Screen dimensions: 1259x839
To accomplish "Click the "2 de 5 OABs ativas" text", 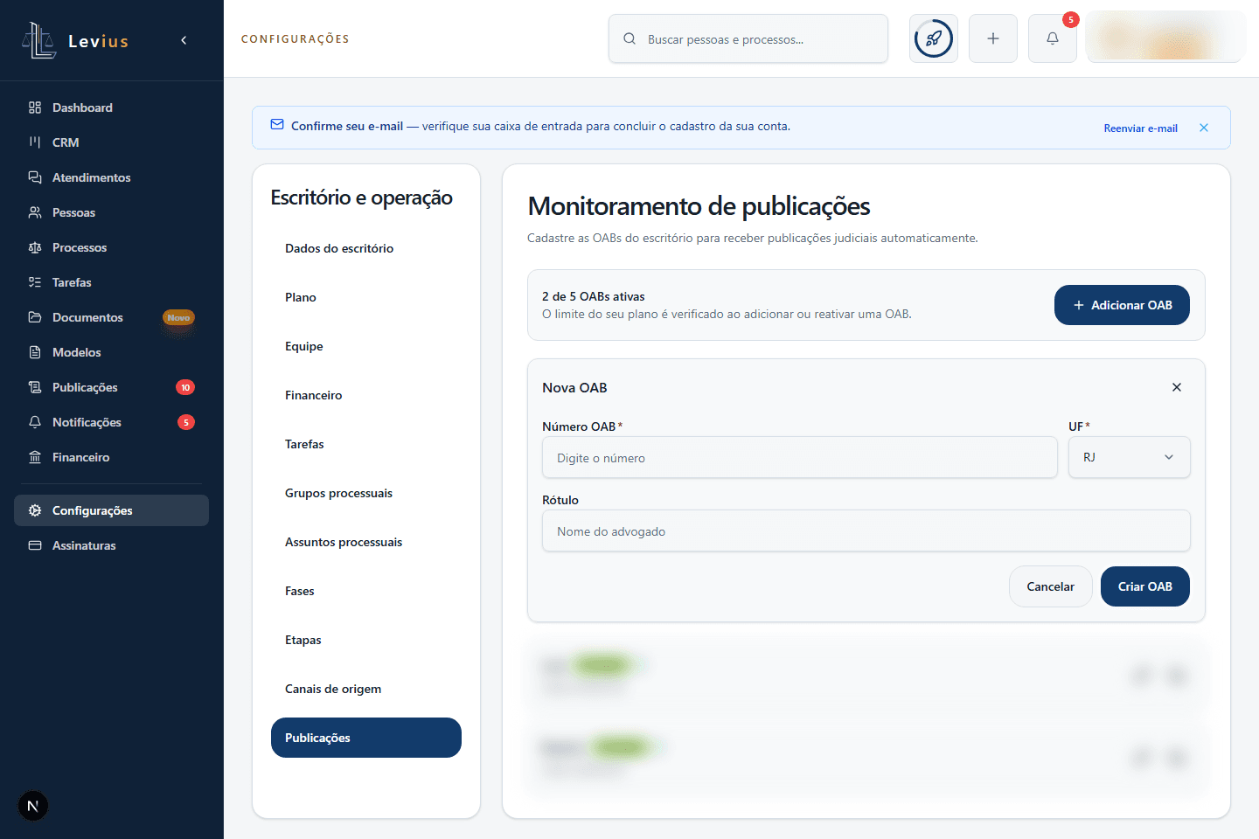I will 594,296.
